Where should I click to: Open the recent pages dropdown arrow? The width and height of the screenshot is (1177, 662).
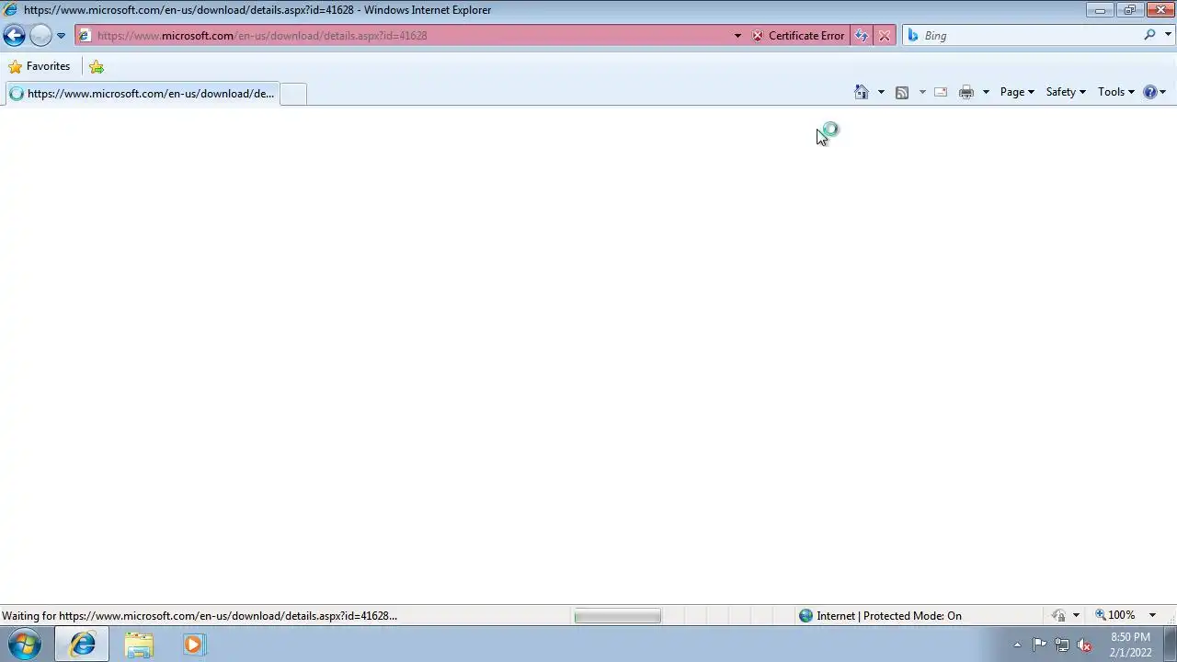tap(61, 36)
